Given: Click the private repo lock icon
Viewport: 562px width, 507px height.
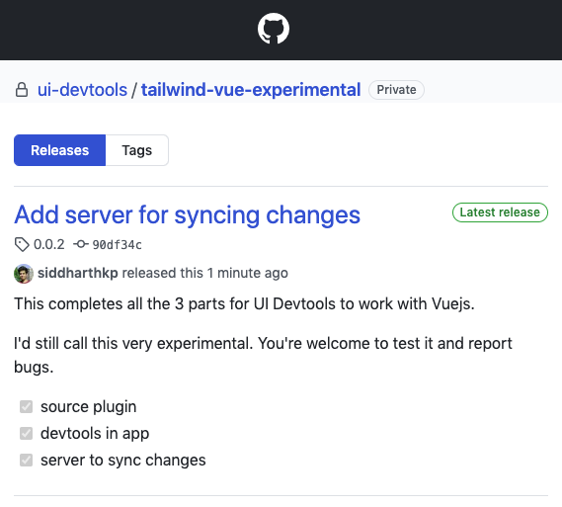Looking at the screenshot, I should (22, 90).
